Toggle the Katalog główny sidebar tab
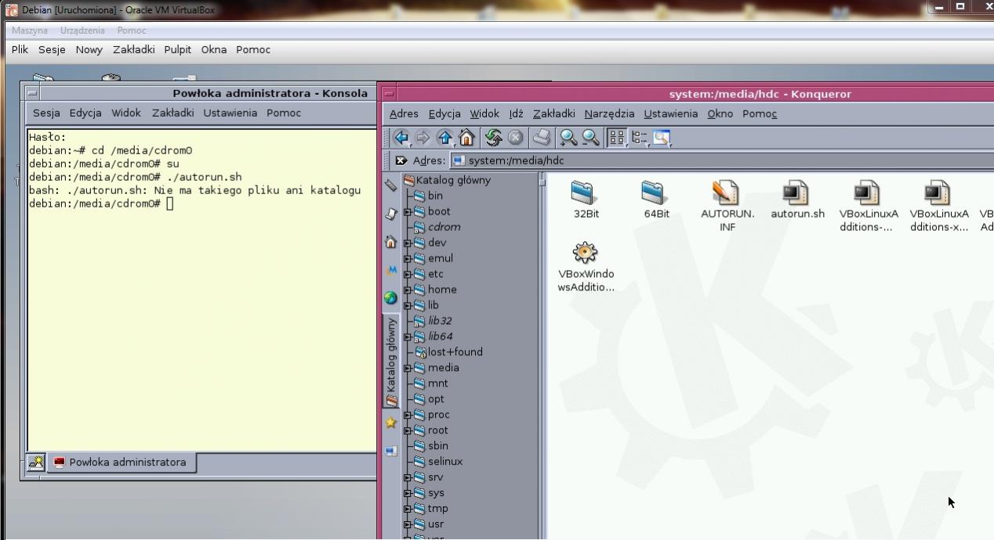The image size is (994, 540). coord(390,362)
